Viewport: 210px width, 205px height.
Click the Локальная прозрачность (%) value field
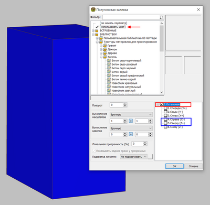138,144
